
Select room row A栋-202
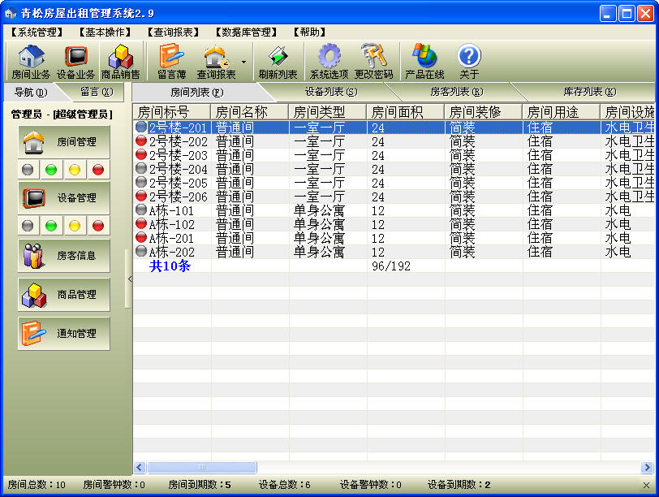394,253
